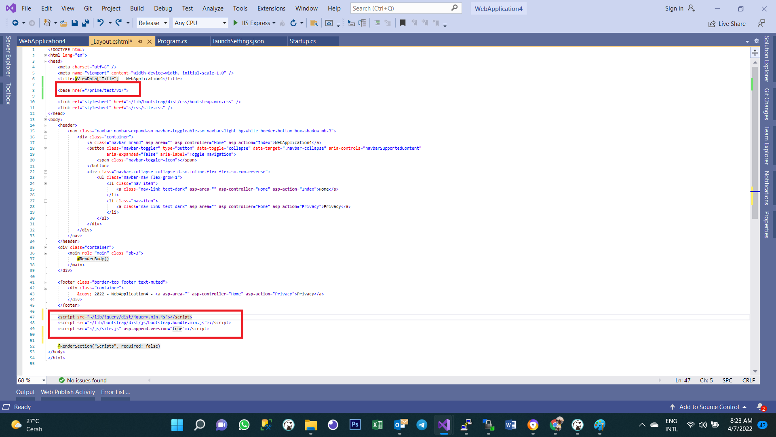
Task: Click the Save file icon
Action: pos(74,23)
